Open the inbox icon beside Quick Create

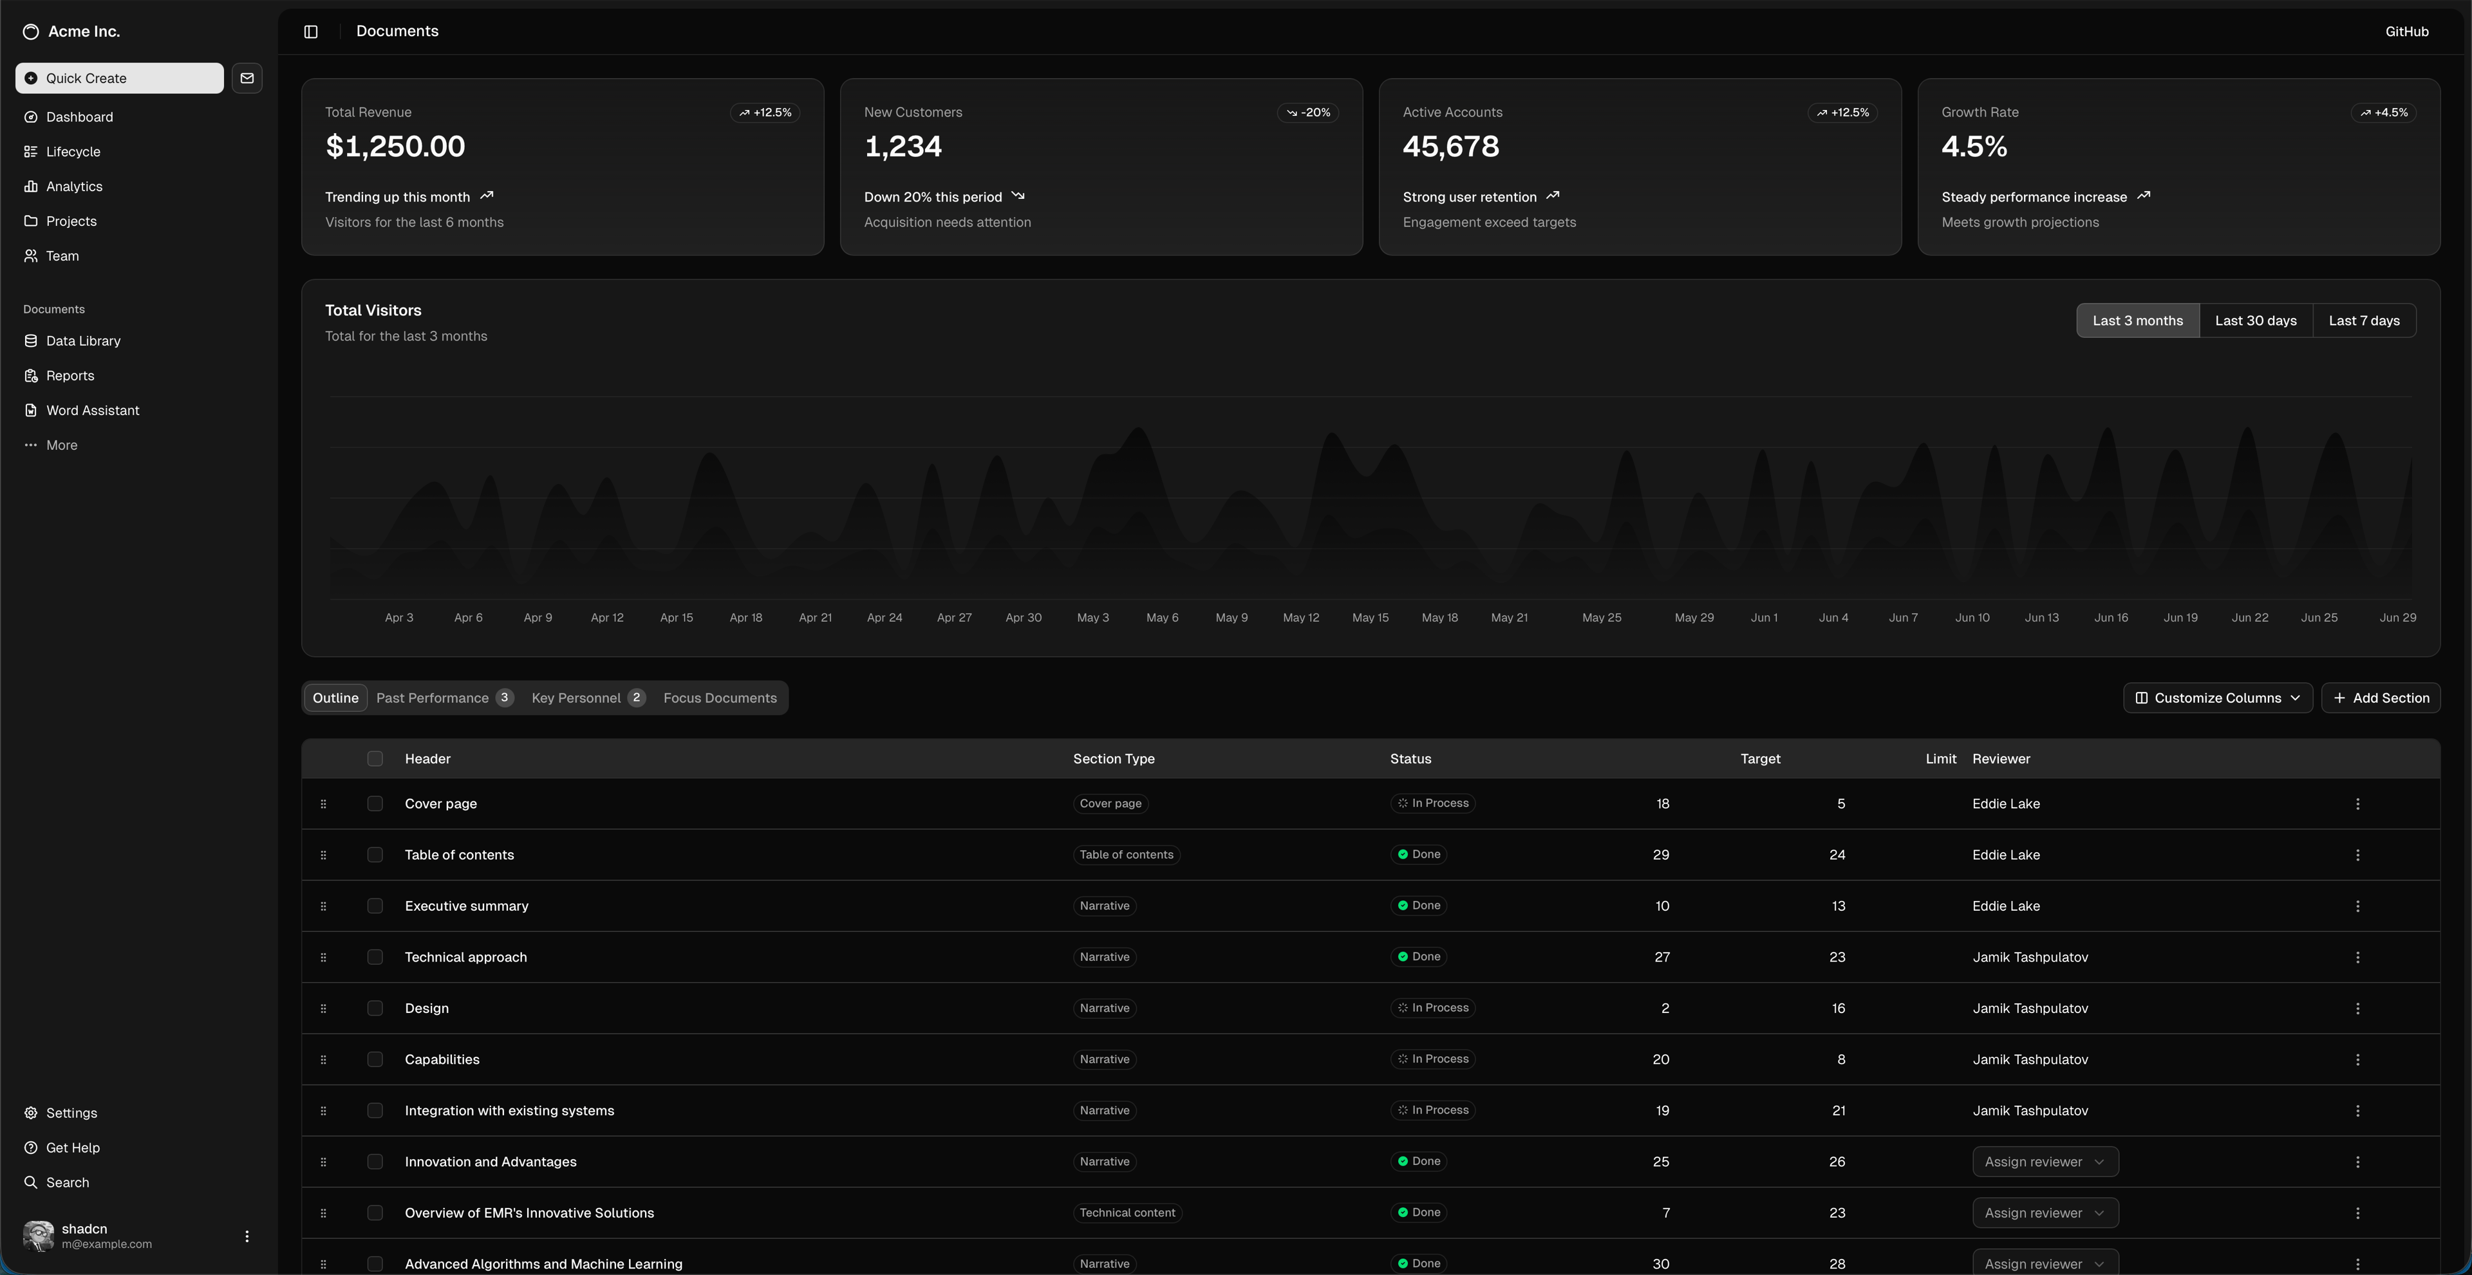247,78
